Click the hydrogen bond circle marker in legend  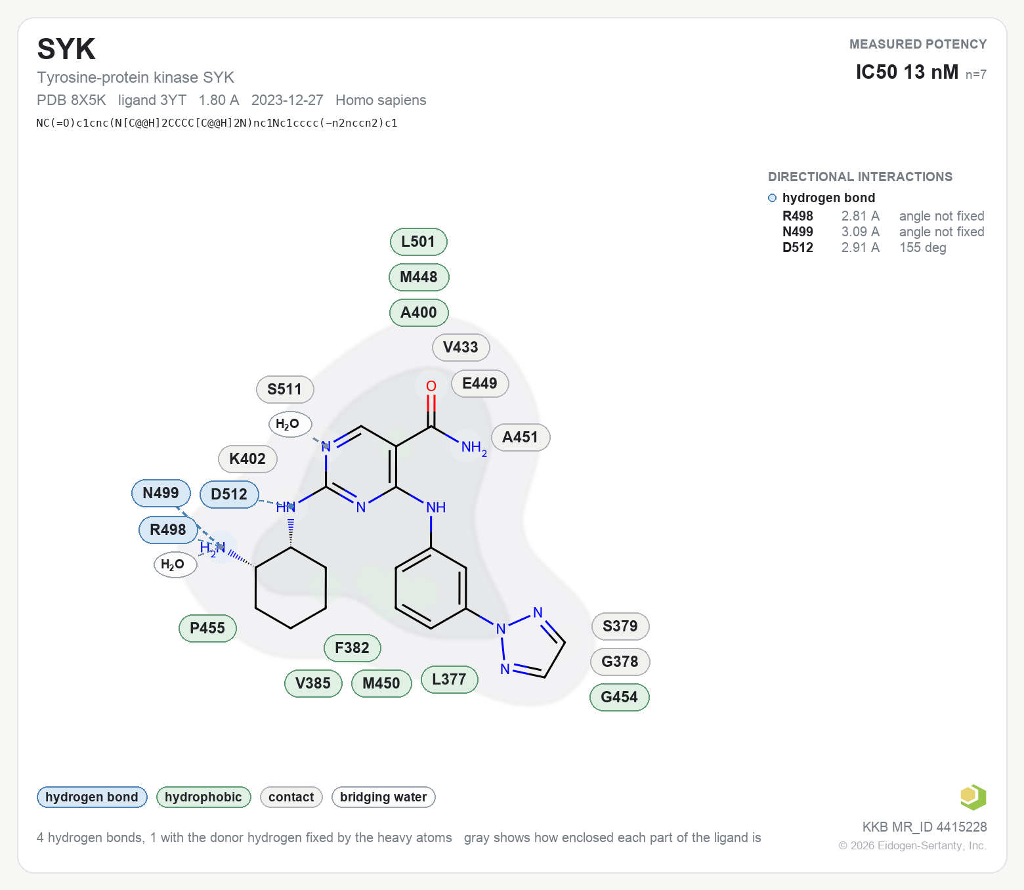tap(772, 198)
